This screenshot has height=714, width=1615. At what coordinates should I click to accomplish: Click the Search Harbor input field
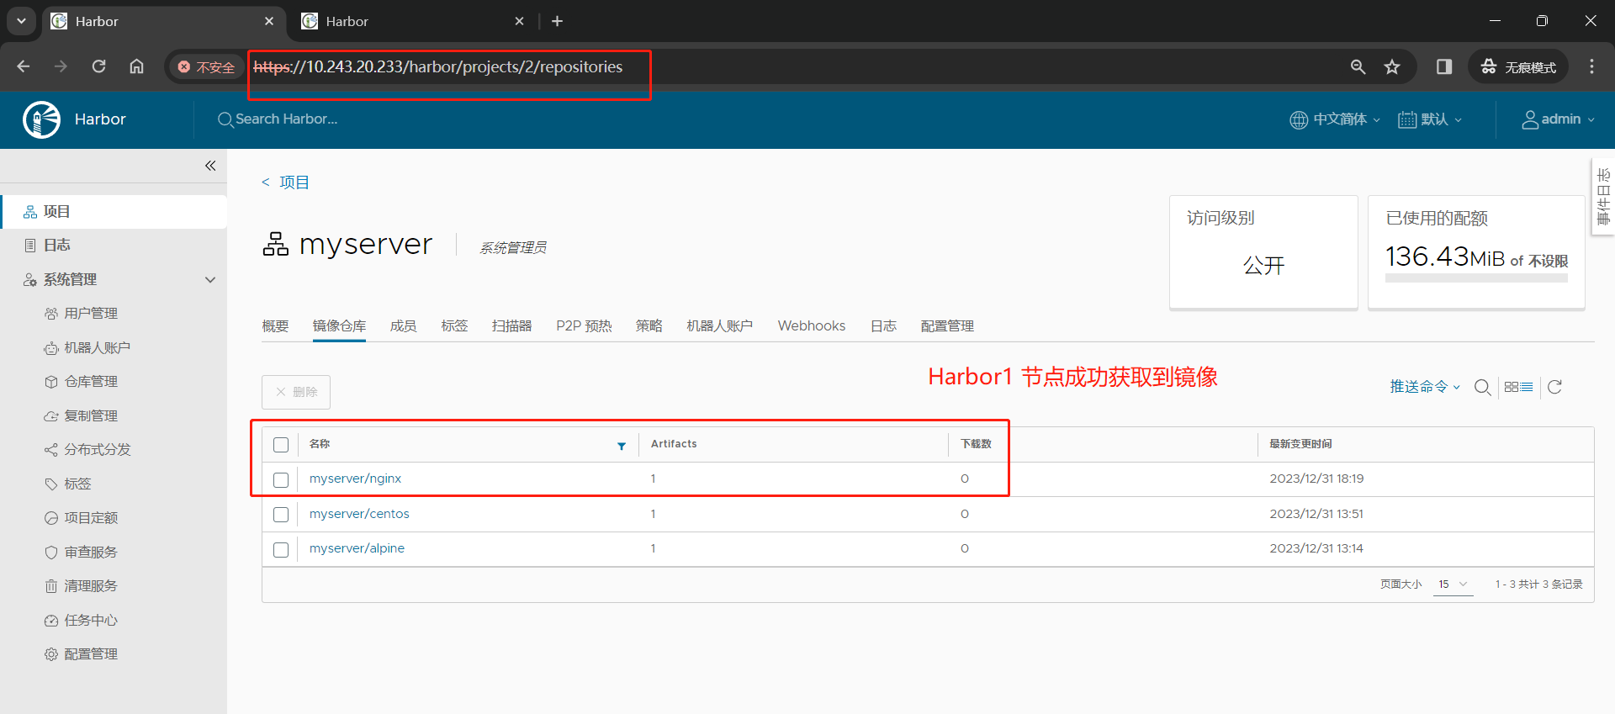click(x=286, y=119)
